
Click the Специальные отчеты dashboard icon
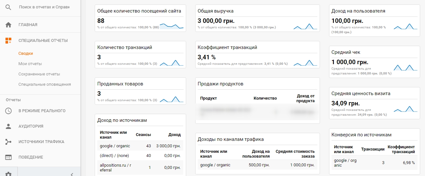tap(8, 41)
